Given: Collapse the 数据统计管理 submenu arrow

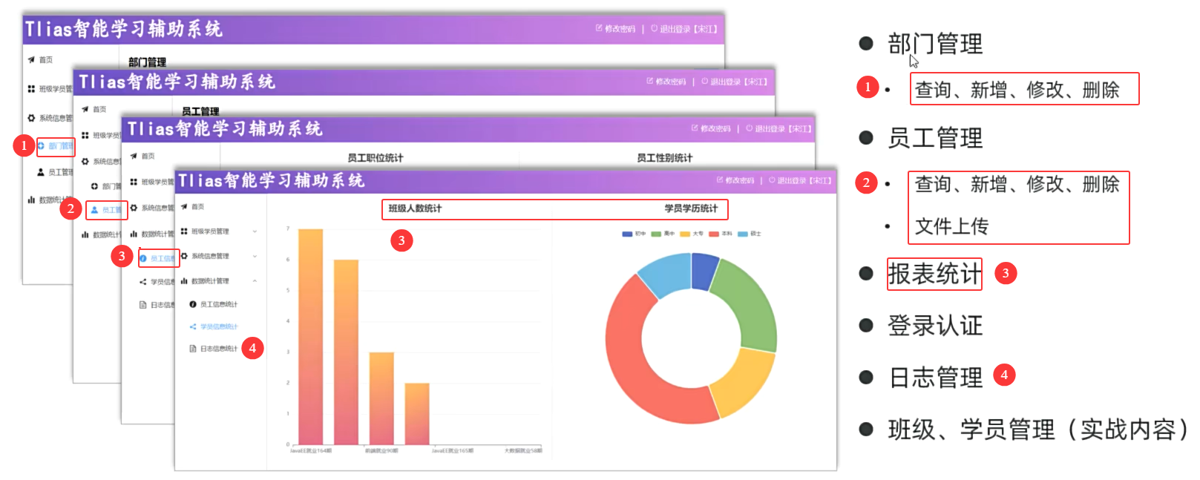Looking at the screenshot, I should point(255,281).
